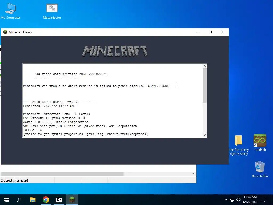Viewport: 273px width, 205px height.
Task: Open My Computer desktop icon
Action: click(10, 11)
